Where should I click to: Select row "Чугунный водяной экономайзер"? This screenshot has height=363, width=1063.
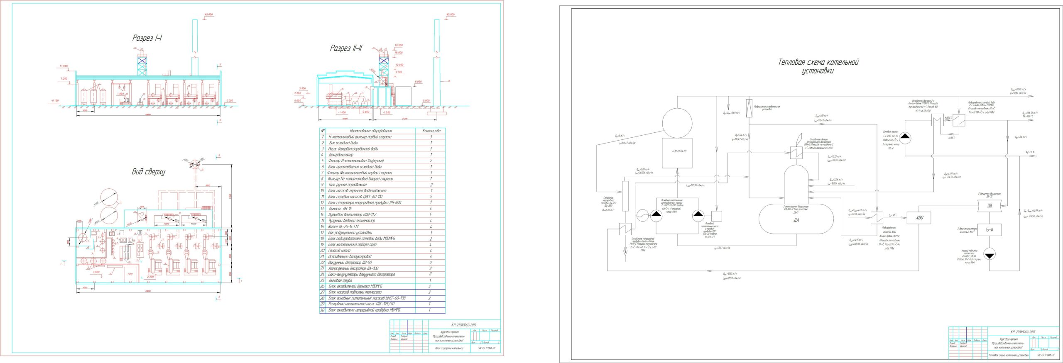pos(382,221)
